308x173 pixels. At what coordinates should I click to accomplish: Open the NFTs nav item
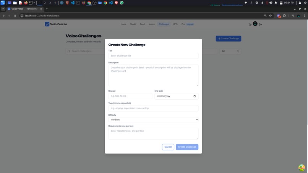pos(175,24)
